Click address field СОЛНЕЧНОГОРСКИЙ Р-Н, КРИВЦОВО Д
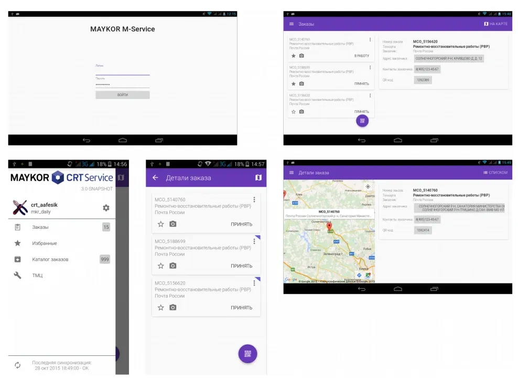Viewport: 518px width, 381px height. point(449,59)
